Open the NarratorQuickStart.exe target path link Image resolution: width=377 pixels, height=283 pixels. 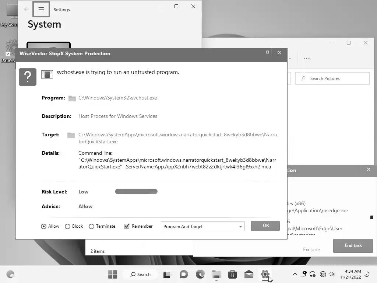click(178, 138)
